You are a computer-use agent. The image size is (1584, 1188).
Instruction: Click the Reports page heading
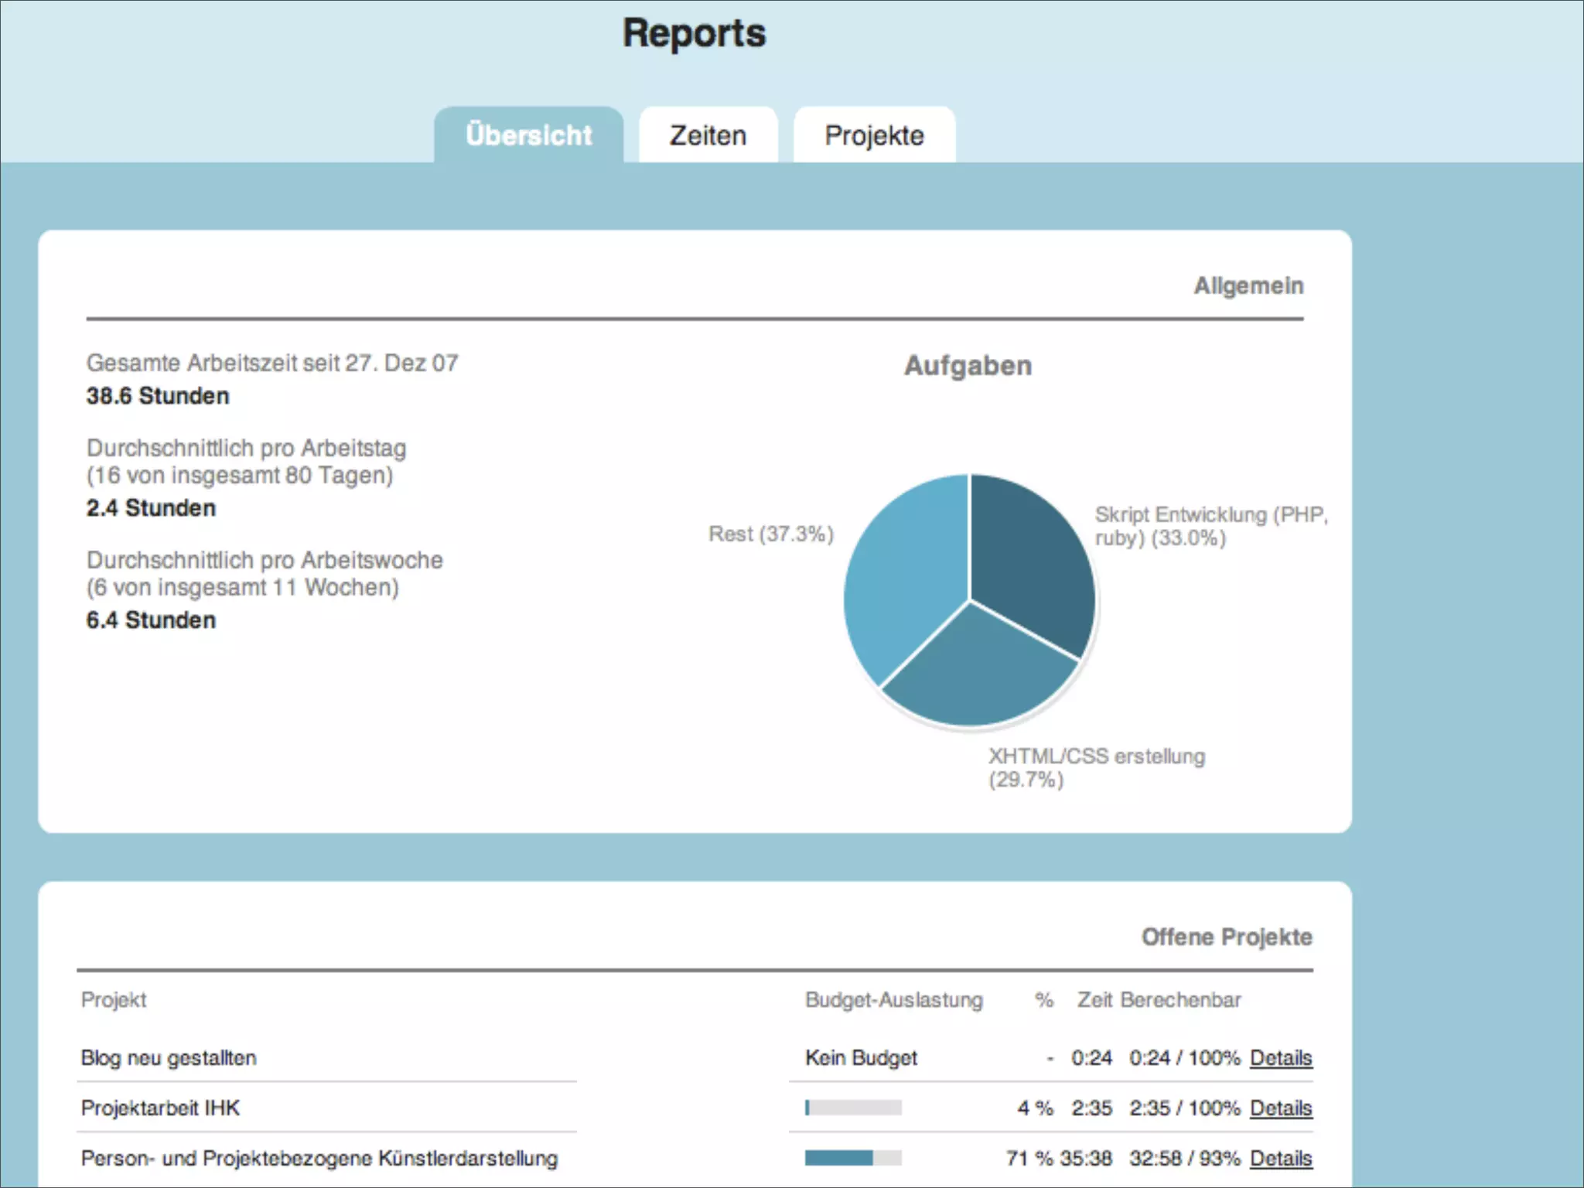[694, 34]
